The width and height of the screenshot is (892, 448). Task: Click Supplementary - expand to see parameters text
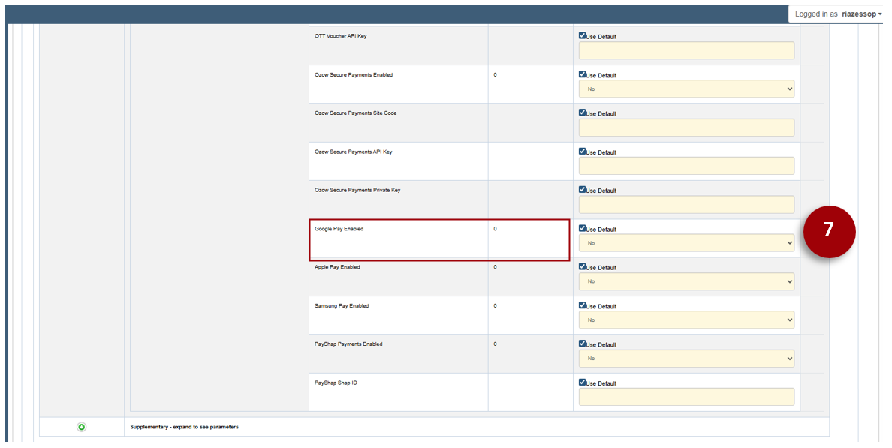(x=184, y=427)
